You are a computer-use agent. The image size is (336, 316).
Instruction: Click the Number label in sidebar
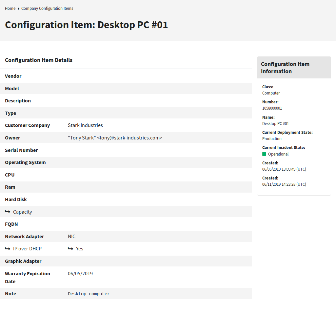pos(270,102)
